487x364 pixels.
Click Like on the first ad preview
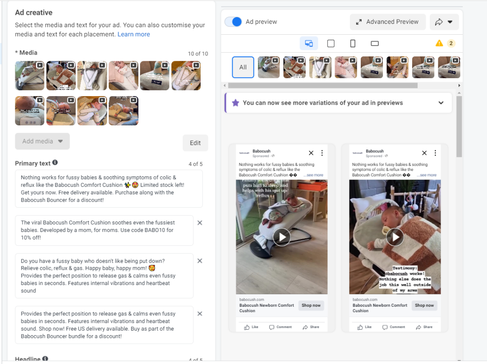(x=251, y=327)
